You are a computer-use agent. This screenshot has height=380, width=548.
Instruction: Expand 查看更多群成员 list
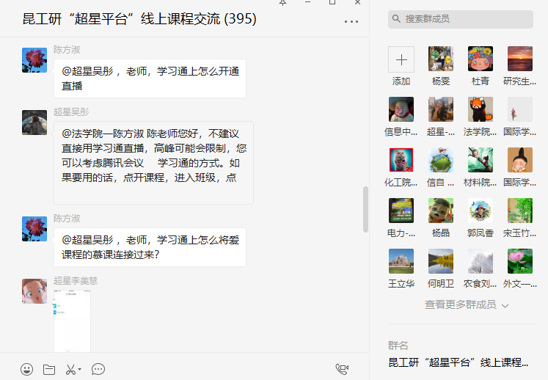click(467, 305)
